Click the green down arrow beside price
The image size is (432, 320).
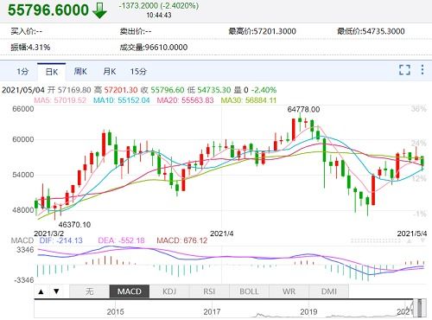click(x=99, y=11)
